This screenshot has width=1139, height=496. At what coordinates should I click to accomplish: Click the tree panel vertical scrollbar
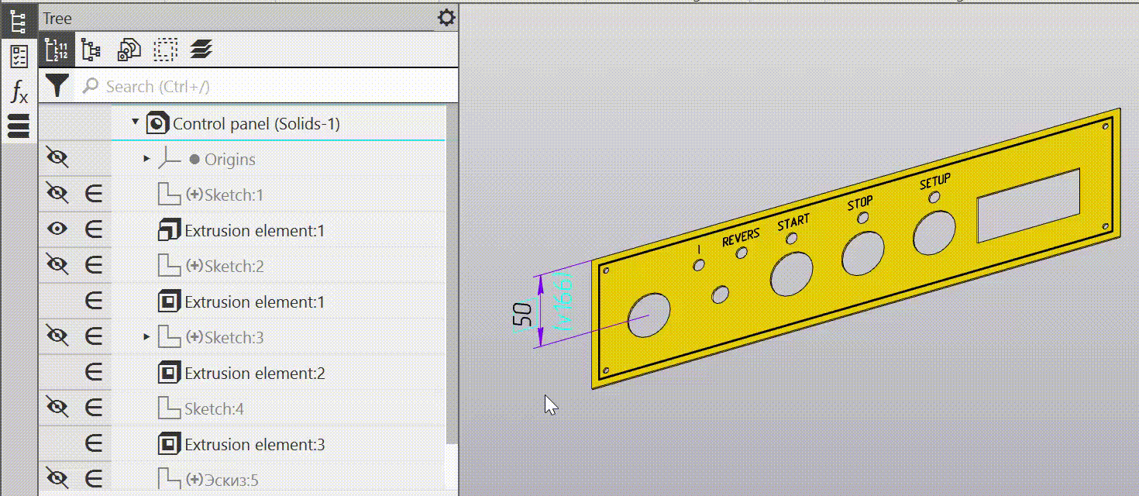point(452,271)
